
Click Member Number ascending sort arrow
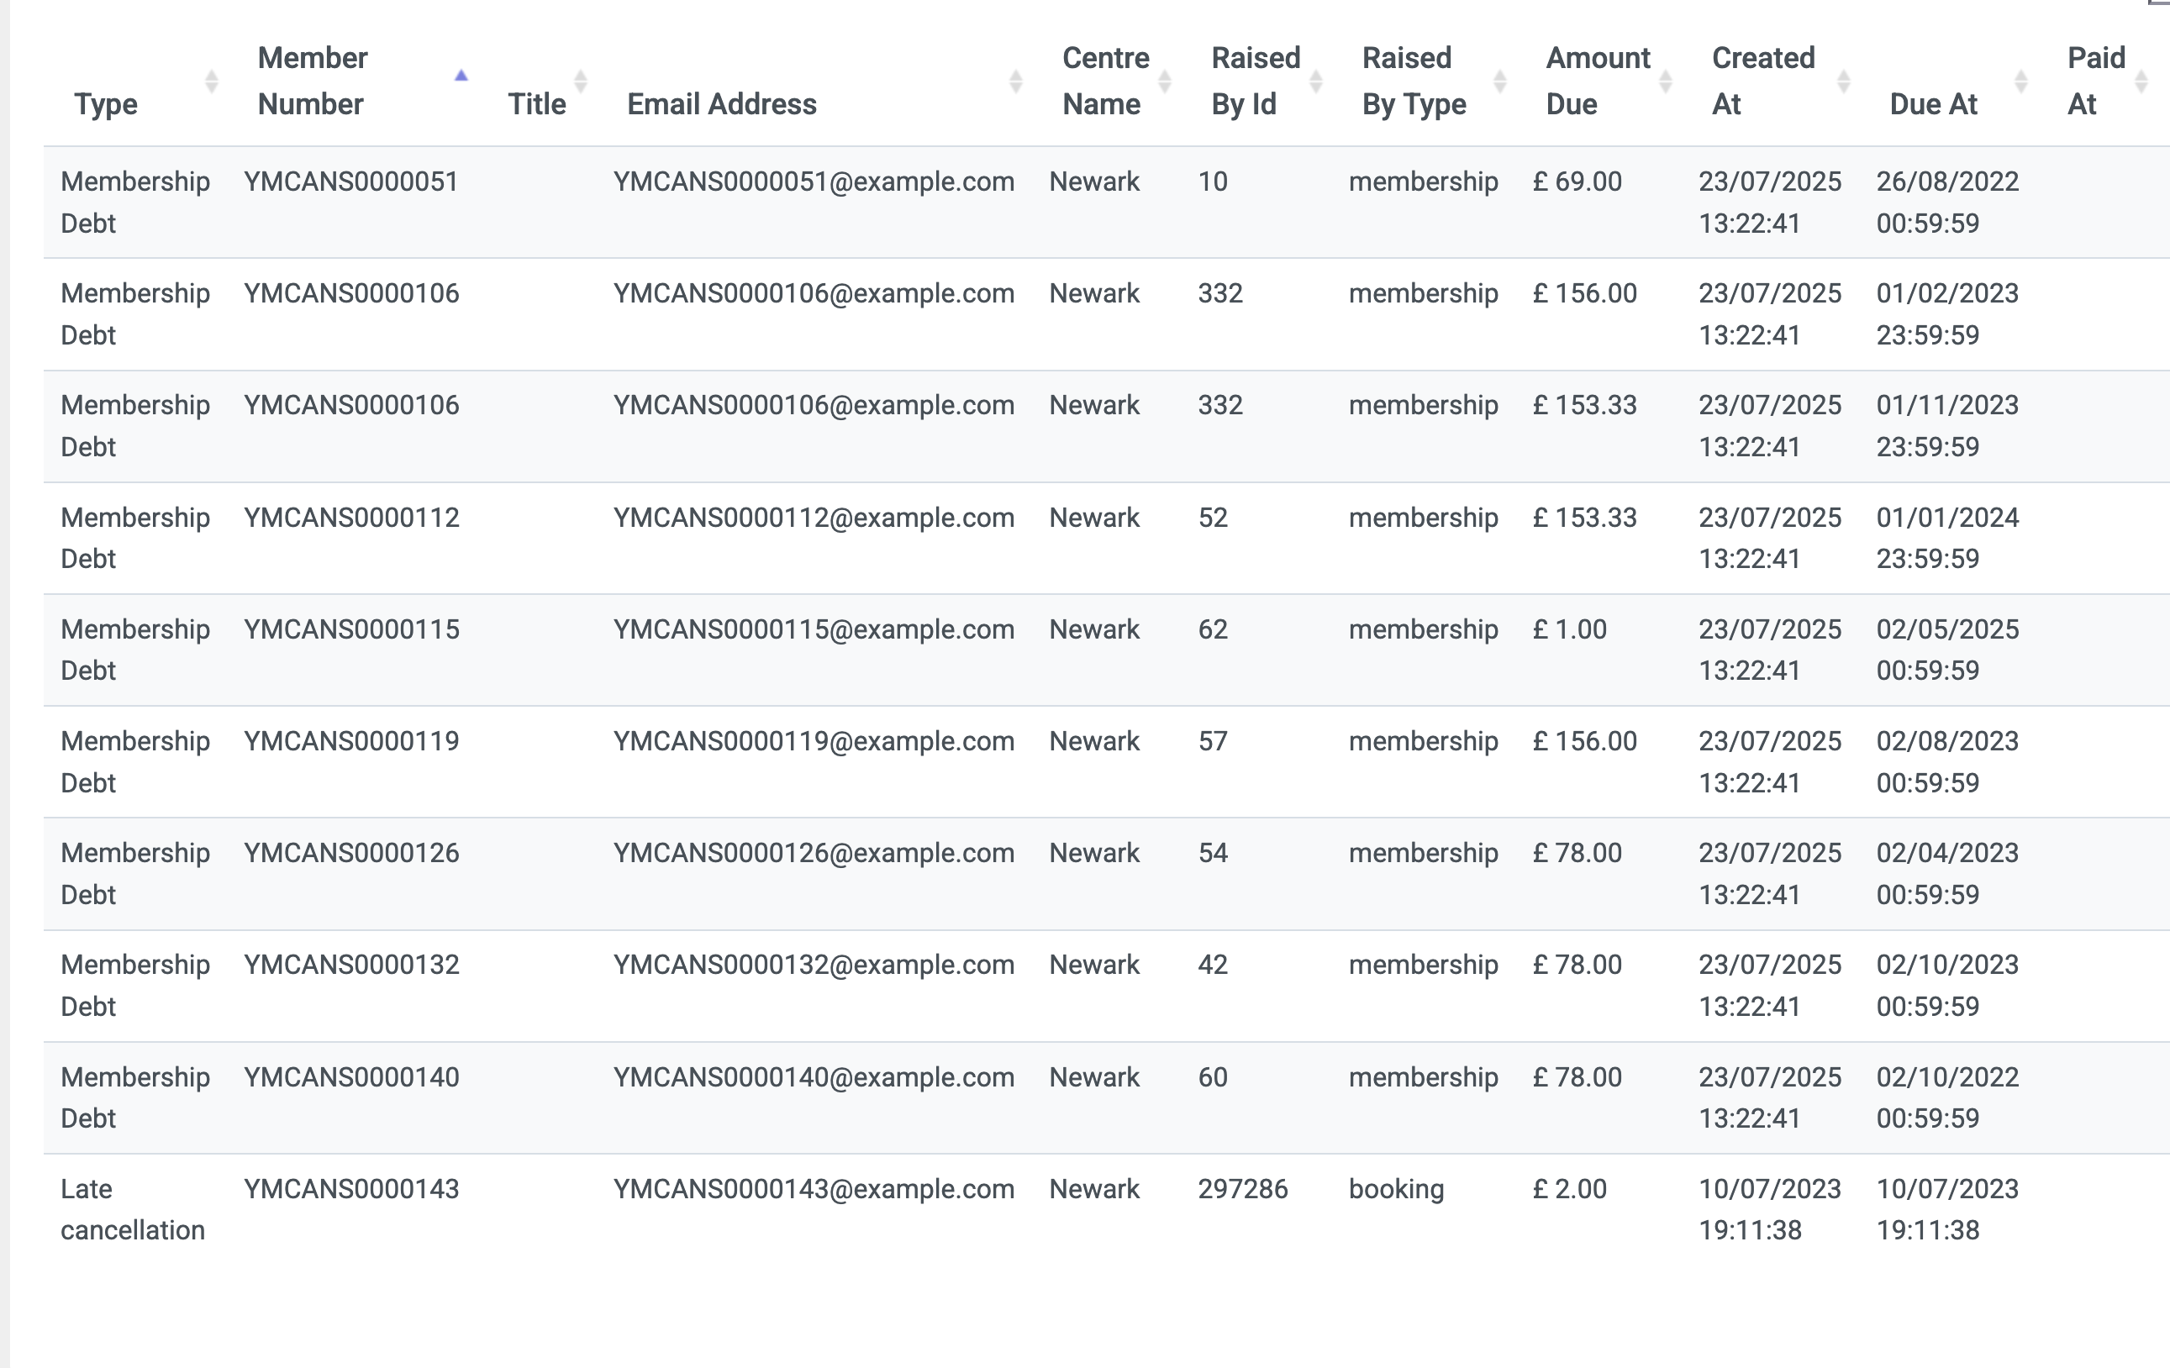pyautogui.click(x=461, y=76)
